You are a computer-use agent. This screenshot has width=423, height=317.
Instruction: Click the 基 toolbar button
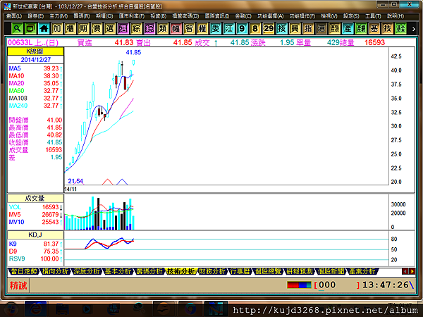(x=374, y=28)
